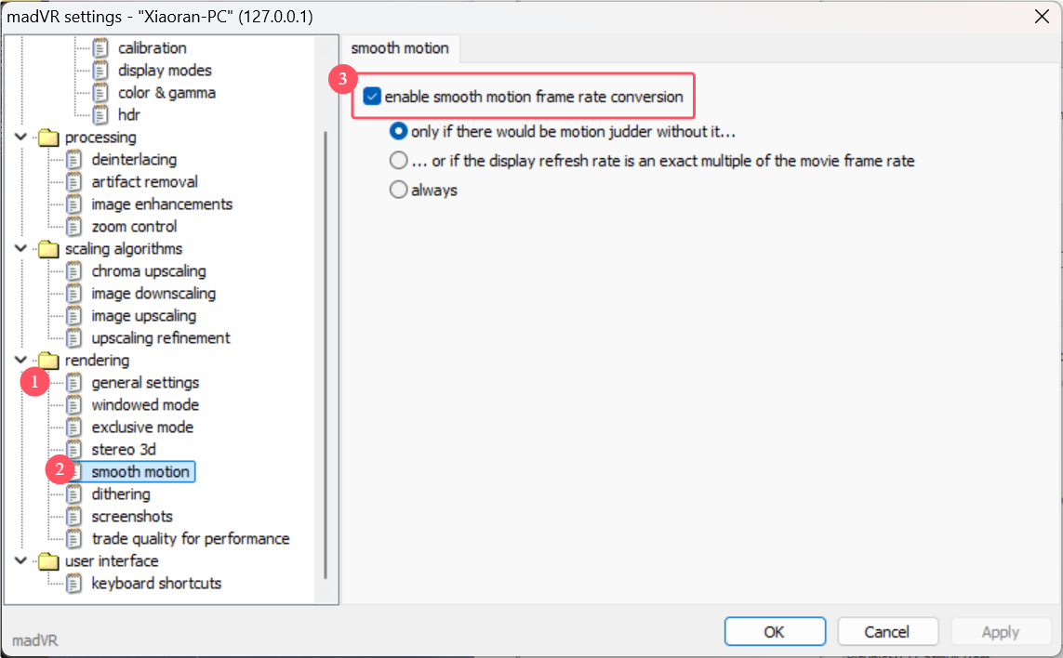Click the page icon beside hdr
Screen dimensions: 1063x658
pos(101,115)
